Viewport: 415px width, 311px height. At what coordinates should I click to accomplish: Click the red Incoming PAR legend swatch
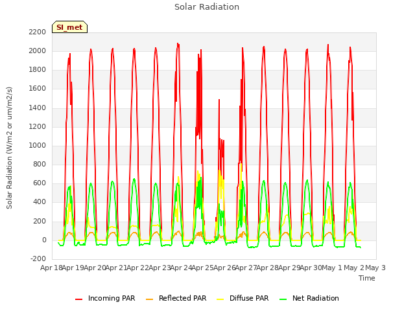point(79,299)
